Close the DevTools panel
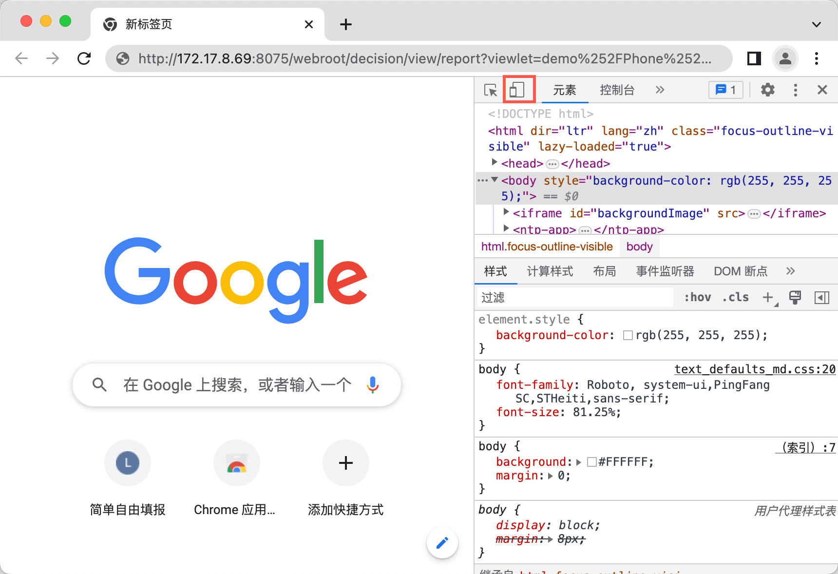Screen dimensions: 838x574 (822, 90)
